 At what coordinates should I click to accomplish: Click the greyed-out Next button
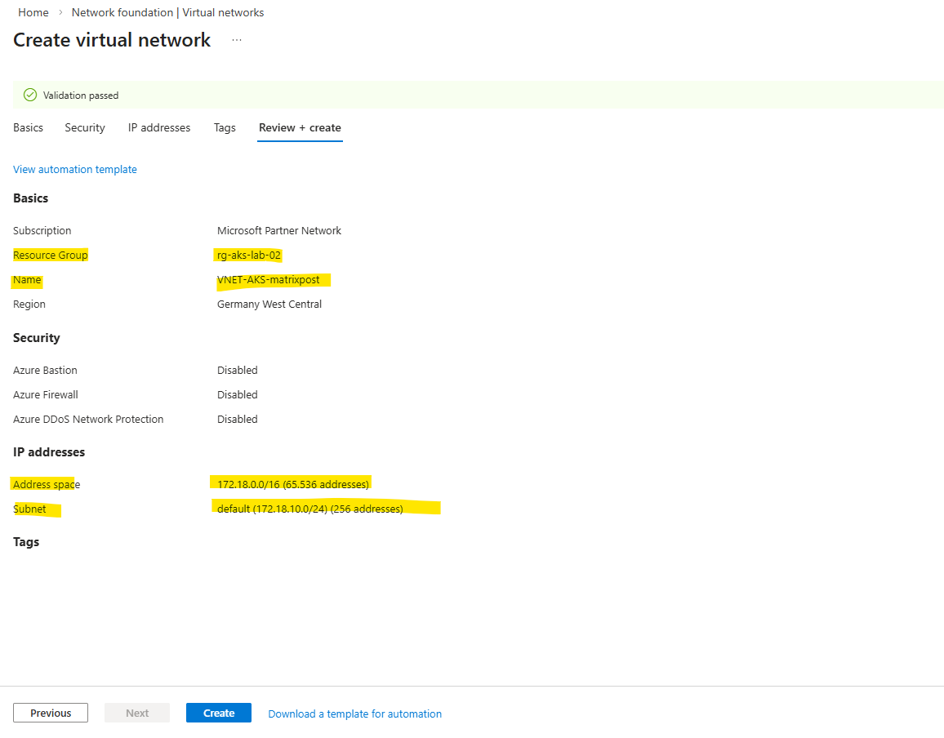137,713
